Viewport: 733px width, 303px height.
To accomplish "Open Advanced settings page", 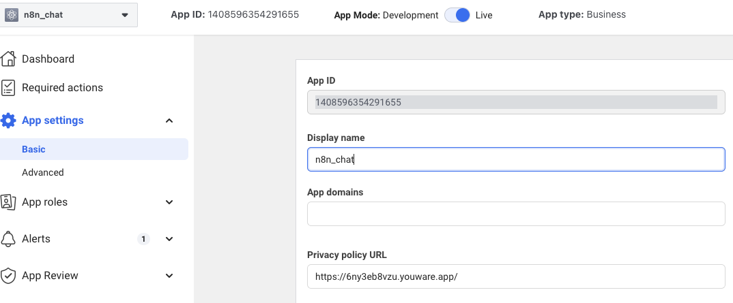I will pyautogui.click(x=42, y=172).
